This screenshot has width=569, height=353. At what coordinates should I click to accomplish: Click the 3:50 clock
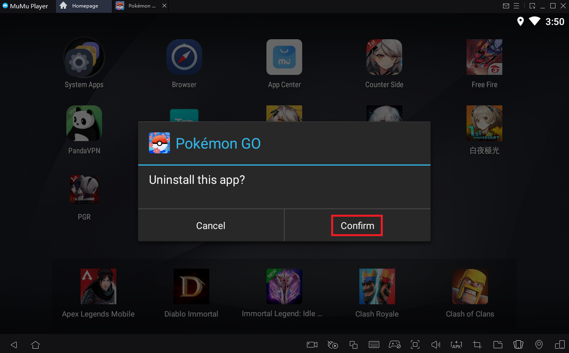(x=555, y=22)
